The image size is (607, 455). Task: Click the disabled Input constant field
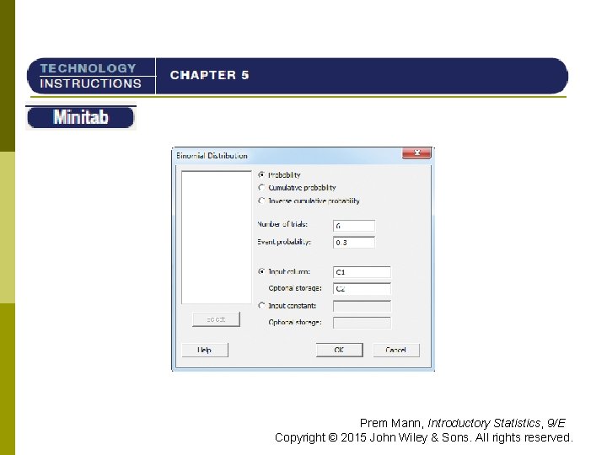point(362,306)
